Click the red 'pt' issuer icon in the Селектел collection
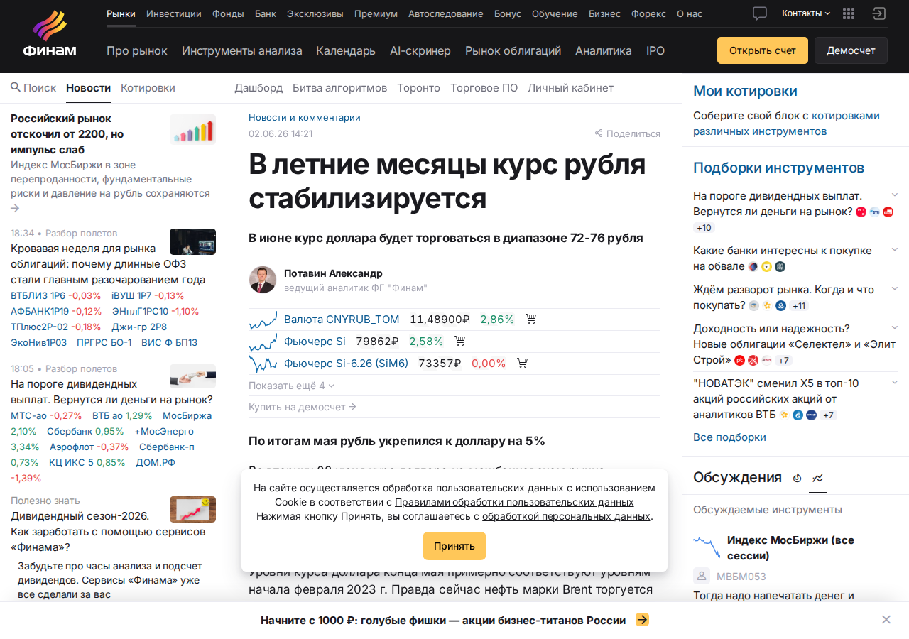This screenshot has width=909, height=639. 739,360
